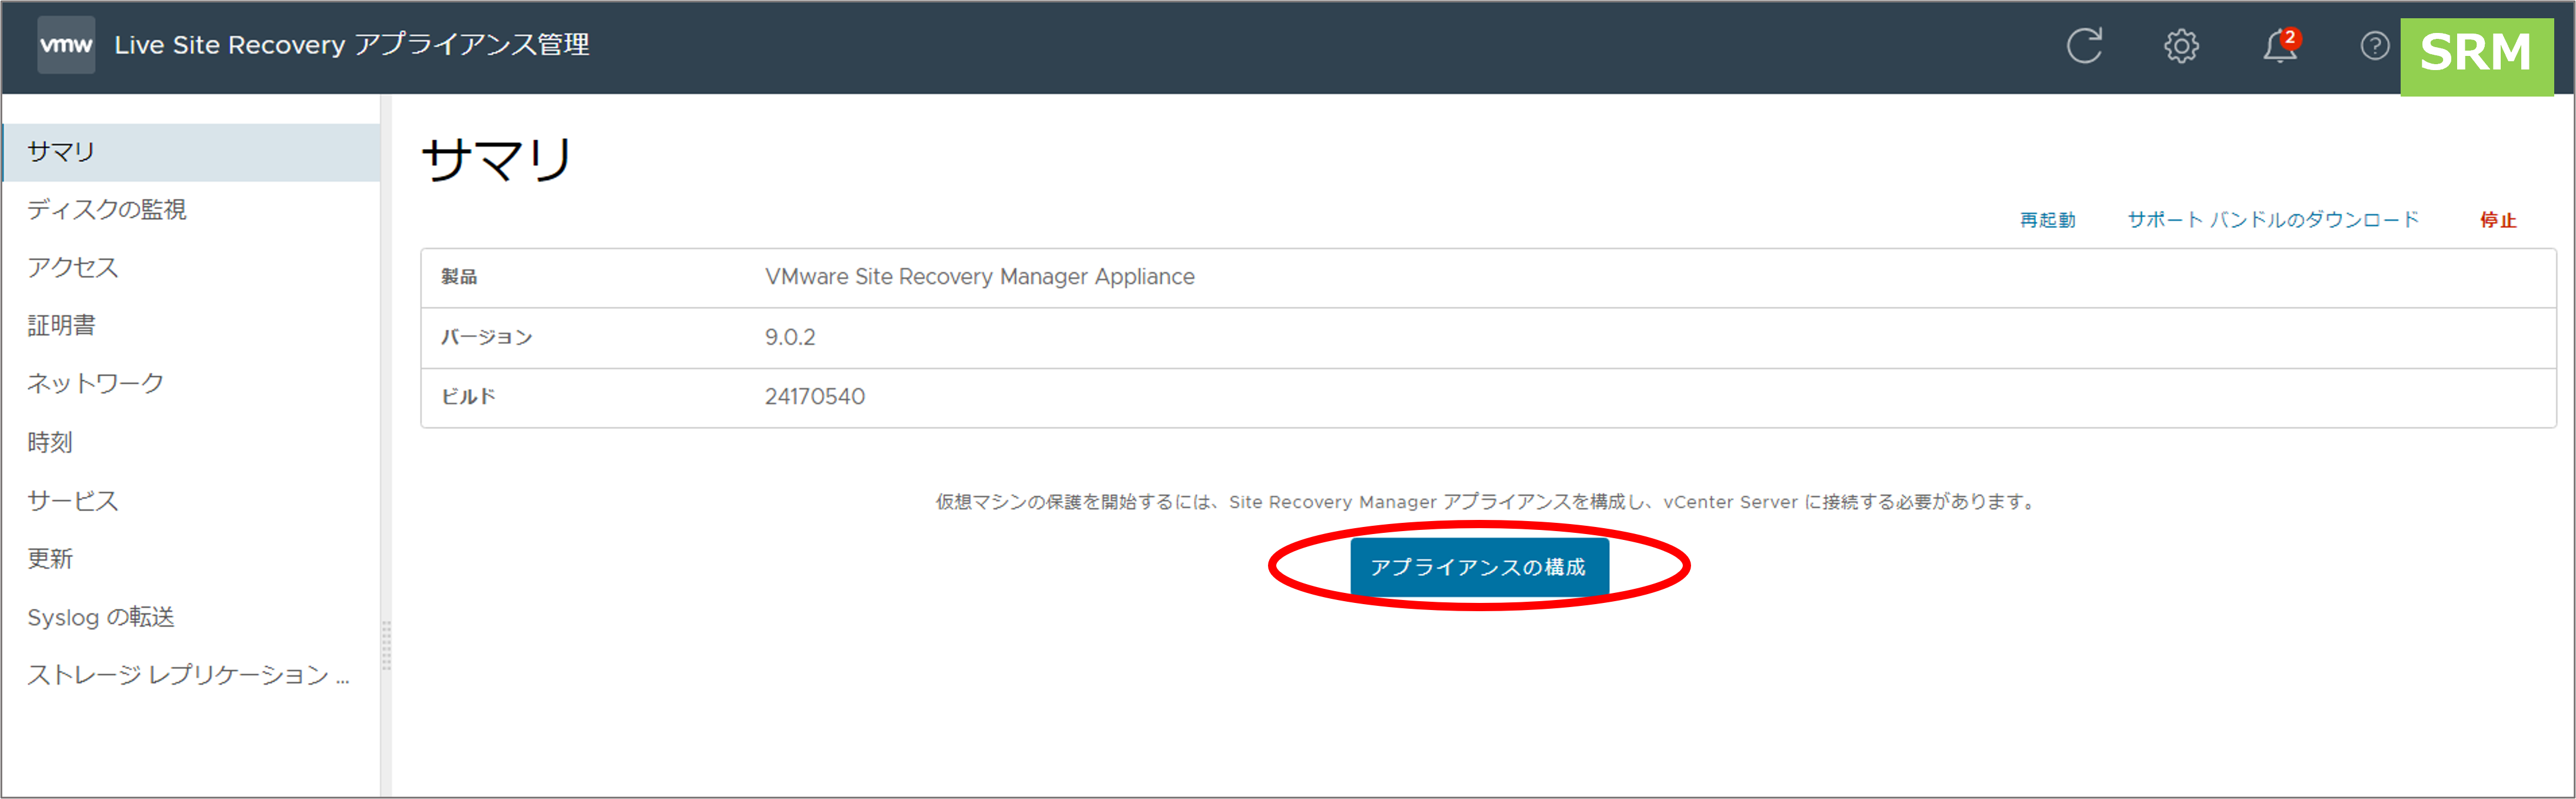Screen dimensions: 2576x799
Task: Click the refresh icon in header
Action: point(2085,46)
